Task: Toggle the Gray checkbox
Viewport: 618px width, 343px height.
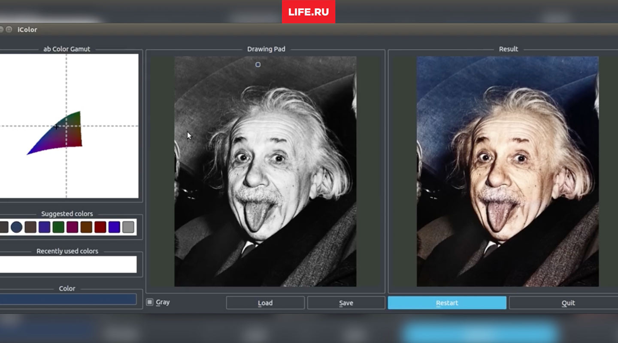Action: [x=150, y=302]
